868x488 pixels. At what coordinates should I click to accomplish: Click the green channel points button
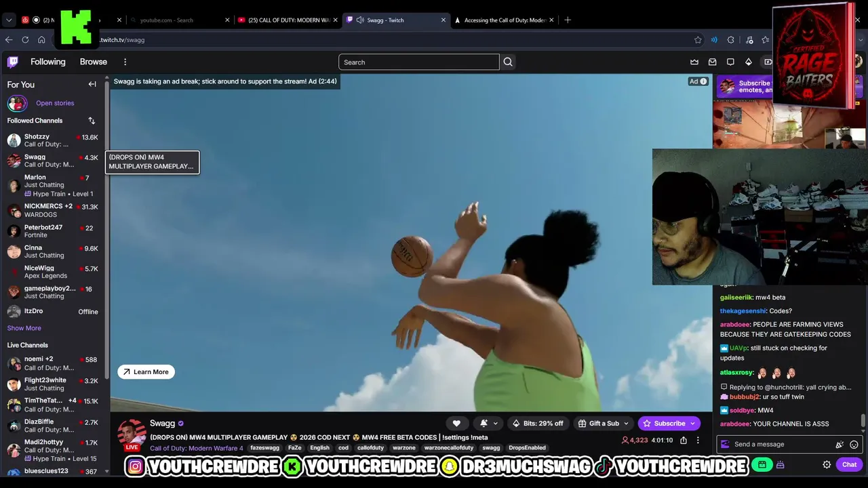pos(762,465)
